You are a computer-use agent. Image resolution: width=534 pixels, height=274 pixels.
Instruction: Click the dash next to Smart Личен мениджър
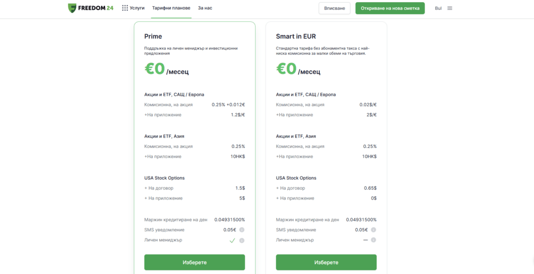tap(365, 240)
